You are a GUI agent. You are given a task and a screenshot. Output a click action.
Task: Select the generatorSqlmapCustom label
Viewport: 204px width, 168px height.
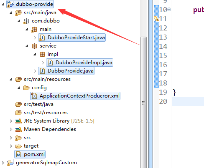[x=46, y=163]
